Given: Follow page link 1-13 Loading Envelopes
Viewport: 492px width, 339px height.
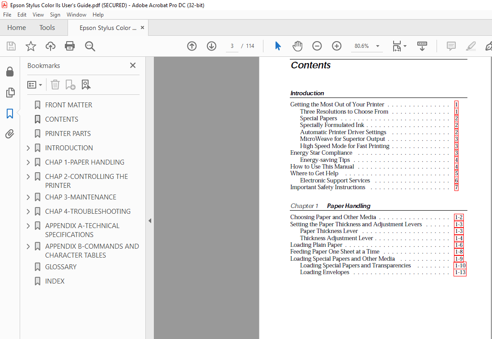Looking at the screenshot, I should click(x=460, y=272).
